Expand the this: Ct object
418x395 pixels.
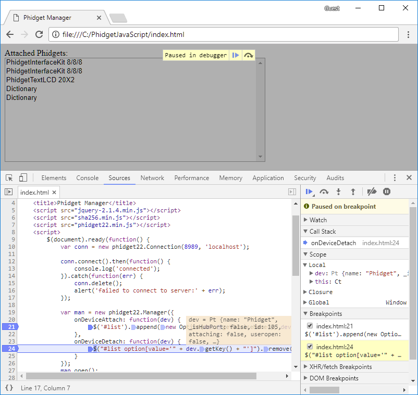[311, 282]
